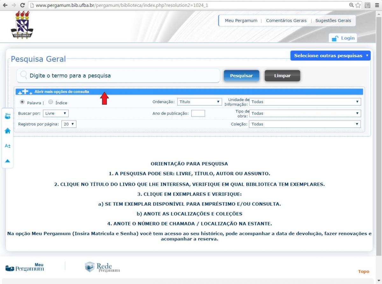This screenshot has height=284, width=382.
Task: Expand Abrir mais opções de consulta
Action: pyautogui.click(x=62, y=92)
